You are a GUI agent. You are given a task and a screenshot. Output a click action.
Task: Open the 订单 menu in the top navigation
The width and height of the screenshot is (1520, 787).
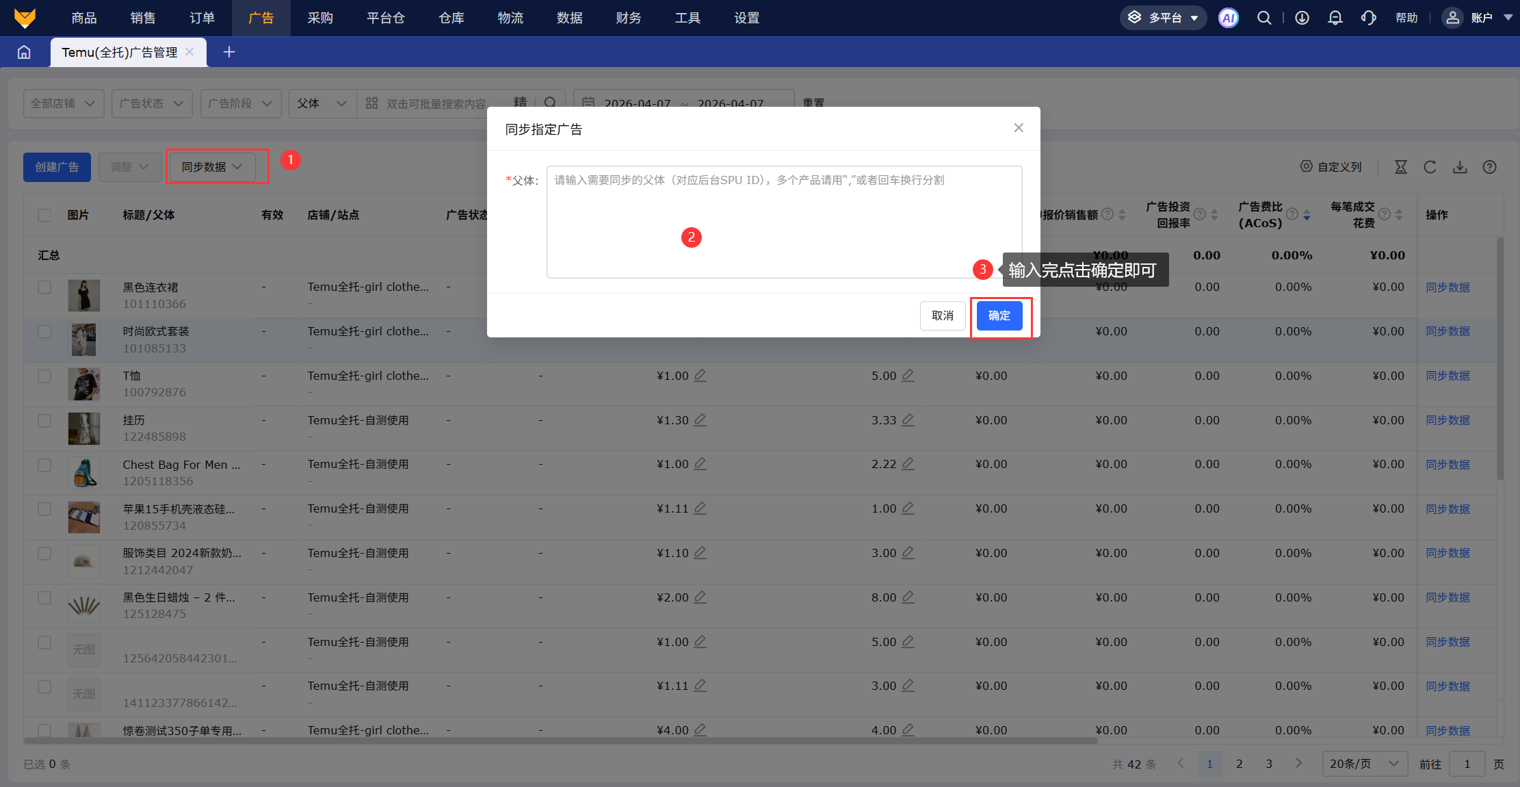[x=202, y=18]
